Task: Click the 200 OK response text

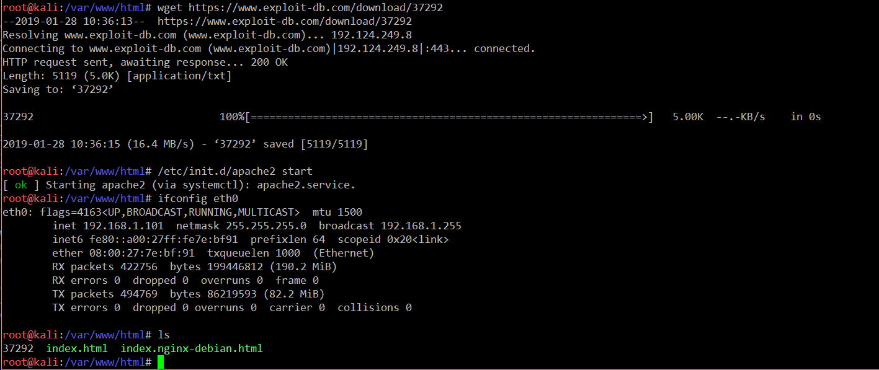Action: click(x=269, y=62)
